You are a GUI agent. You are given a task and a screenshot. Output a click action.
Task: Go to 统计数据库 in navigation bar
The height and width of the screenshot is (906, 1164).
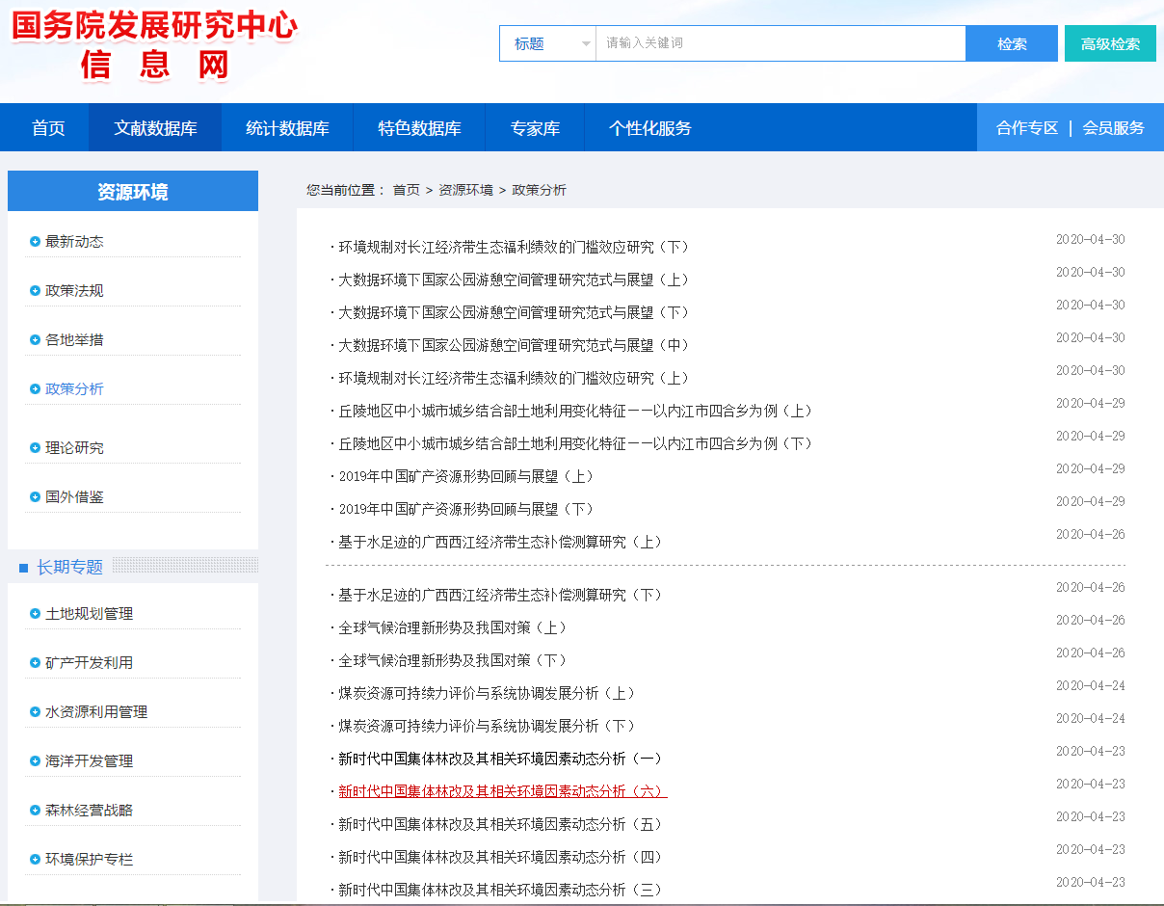click(x=287, y=128)
